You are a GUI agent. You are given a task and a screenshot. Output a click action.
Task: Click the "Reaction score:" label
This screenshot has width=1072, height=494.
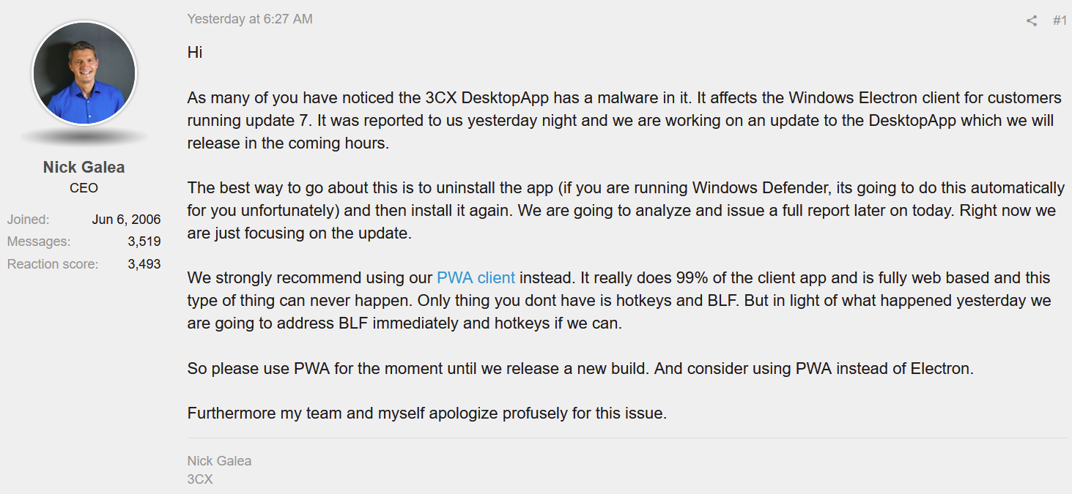pos(53,264)
